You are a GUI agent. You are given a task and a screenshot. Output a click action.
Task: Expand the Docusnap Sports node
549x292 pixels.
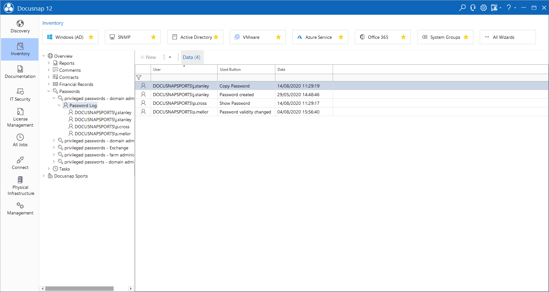click(x=44, y=176)
